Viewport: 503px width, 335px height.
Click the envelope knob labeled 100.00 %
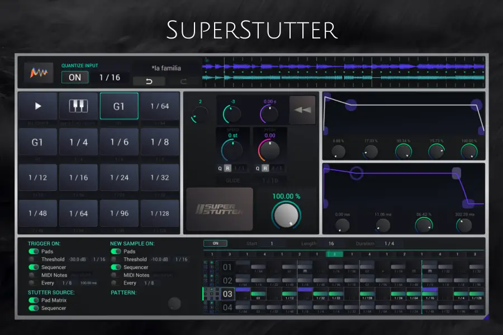tap(469, 152)
